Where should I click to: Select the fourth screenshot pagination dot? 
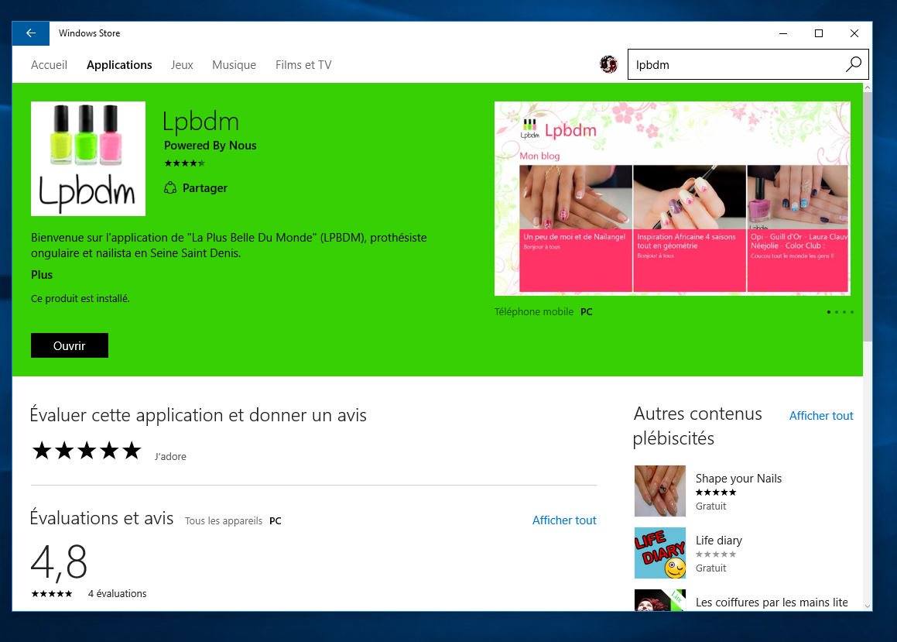point(852,312)
